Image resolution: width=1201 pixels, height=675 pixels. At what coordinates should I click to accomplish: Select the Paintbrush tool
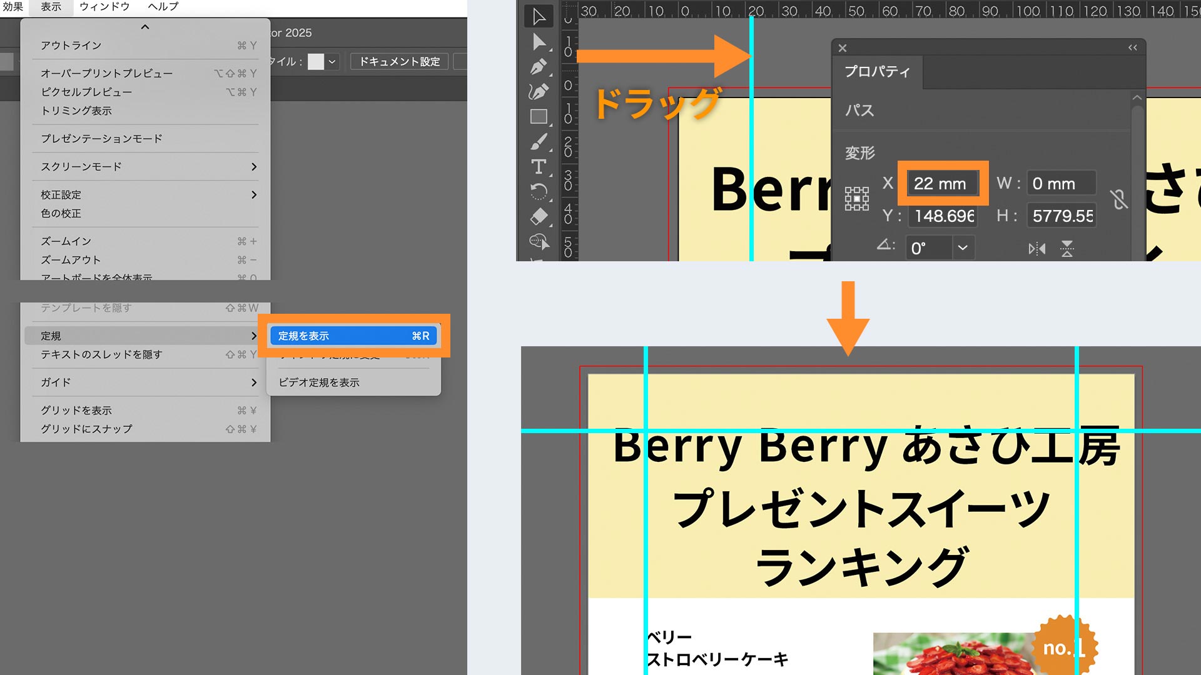coord(539,142)
